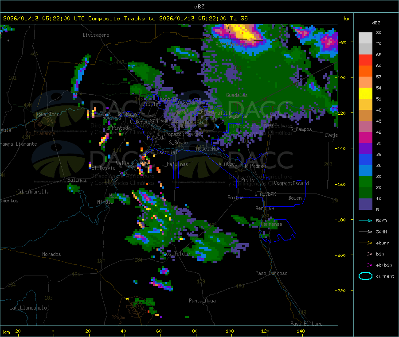Click the 60 km tick on bottom axis
This screenshot has height=337, width=399.
(159, 331)
